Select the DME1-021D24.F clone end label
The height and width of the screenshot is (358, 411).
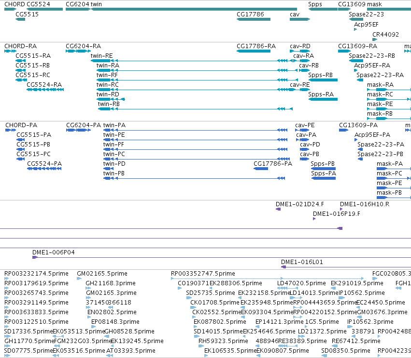299,204
